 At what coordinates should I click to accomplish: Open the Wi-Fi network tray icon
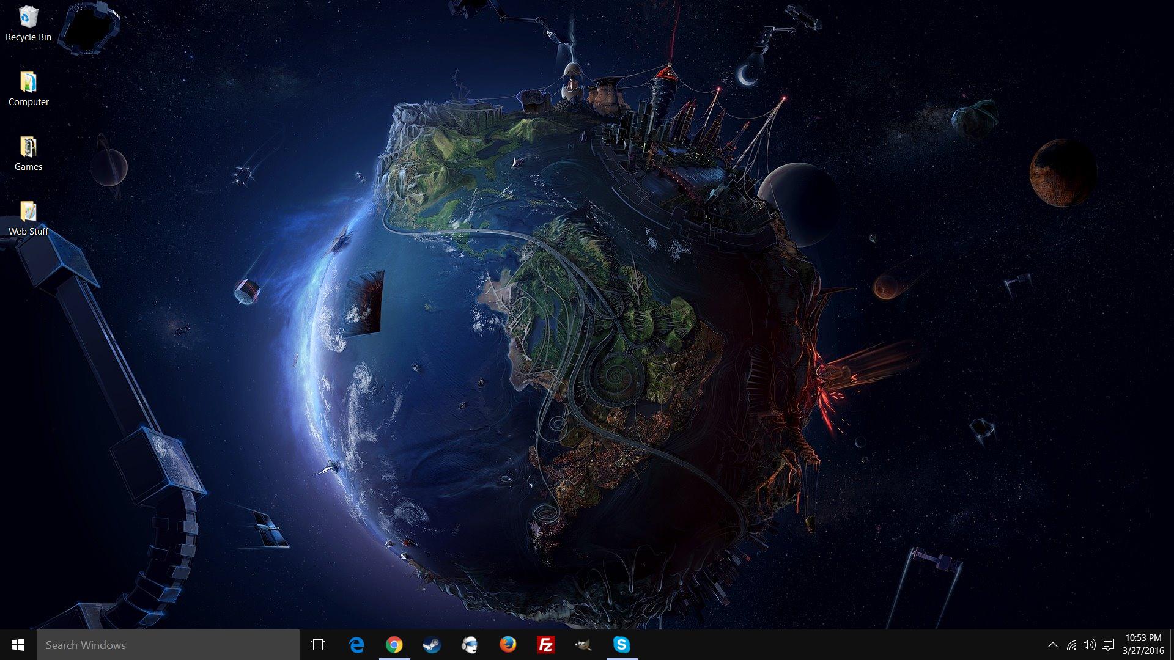tap(1072, 645)
